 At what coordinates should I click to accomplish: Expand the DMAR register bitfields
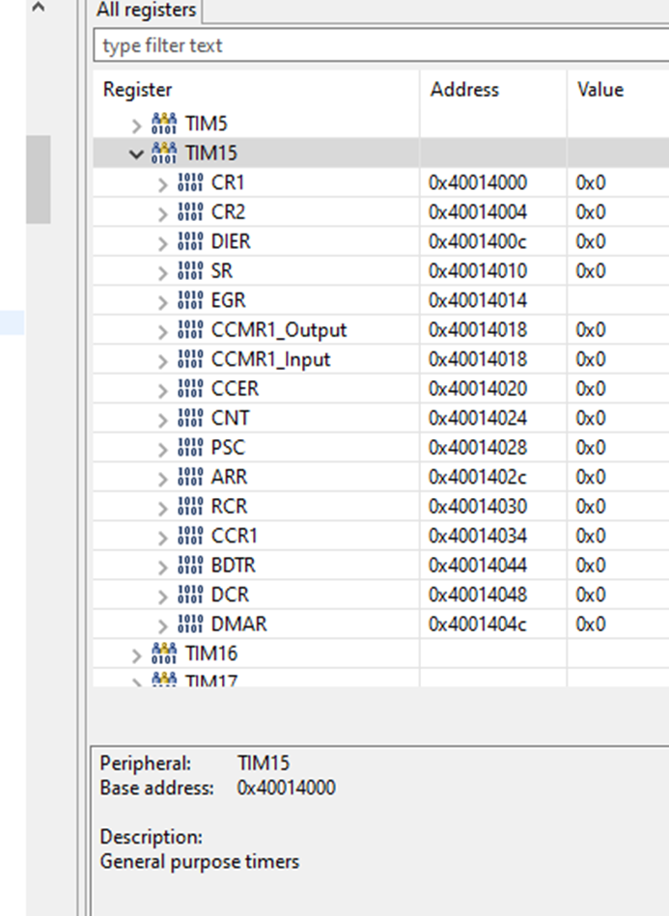pos(162,626)
